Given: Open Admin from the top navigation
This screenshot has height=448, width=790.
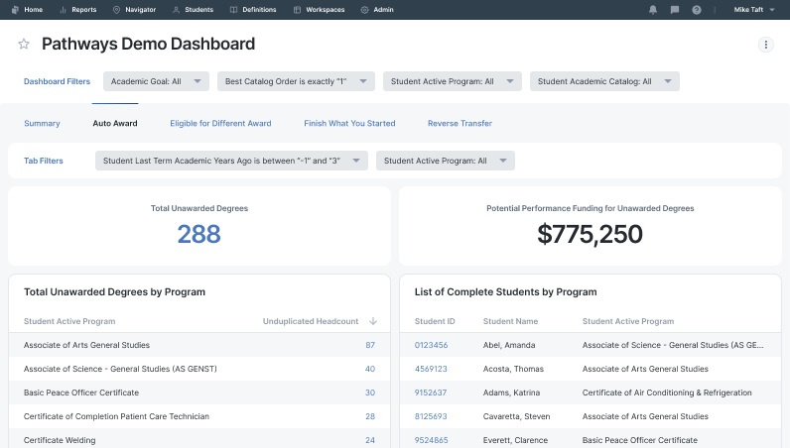Looking at the screenshot, I should coord(377,10).
